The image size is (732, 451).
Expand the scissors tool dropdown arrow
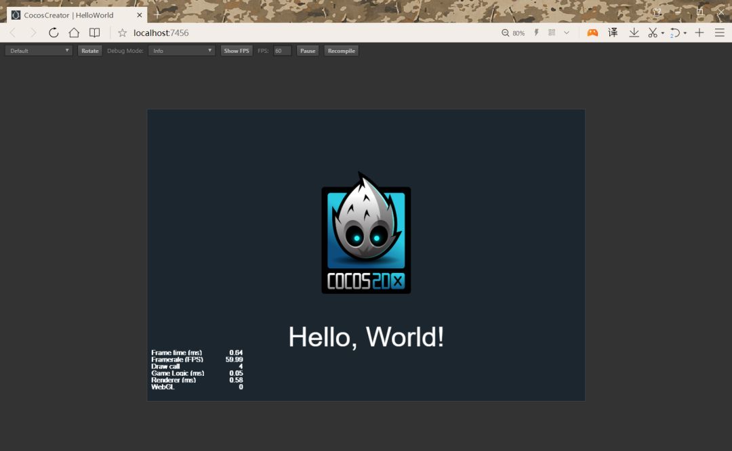point(662,33)
